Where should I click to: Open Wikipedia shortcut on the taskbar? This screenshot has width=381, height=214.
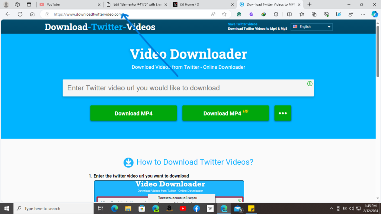pyautogui.click(x=210, y=208)
